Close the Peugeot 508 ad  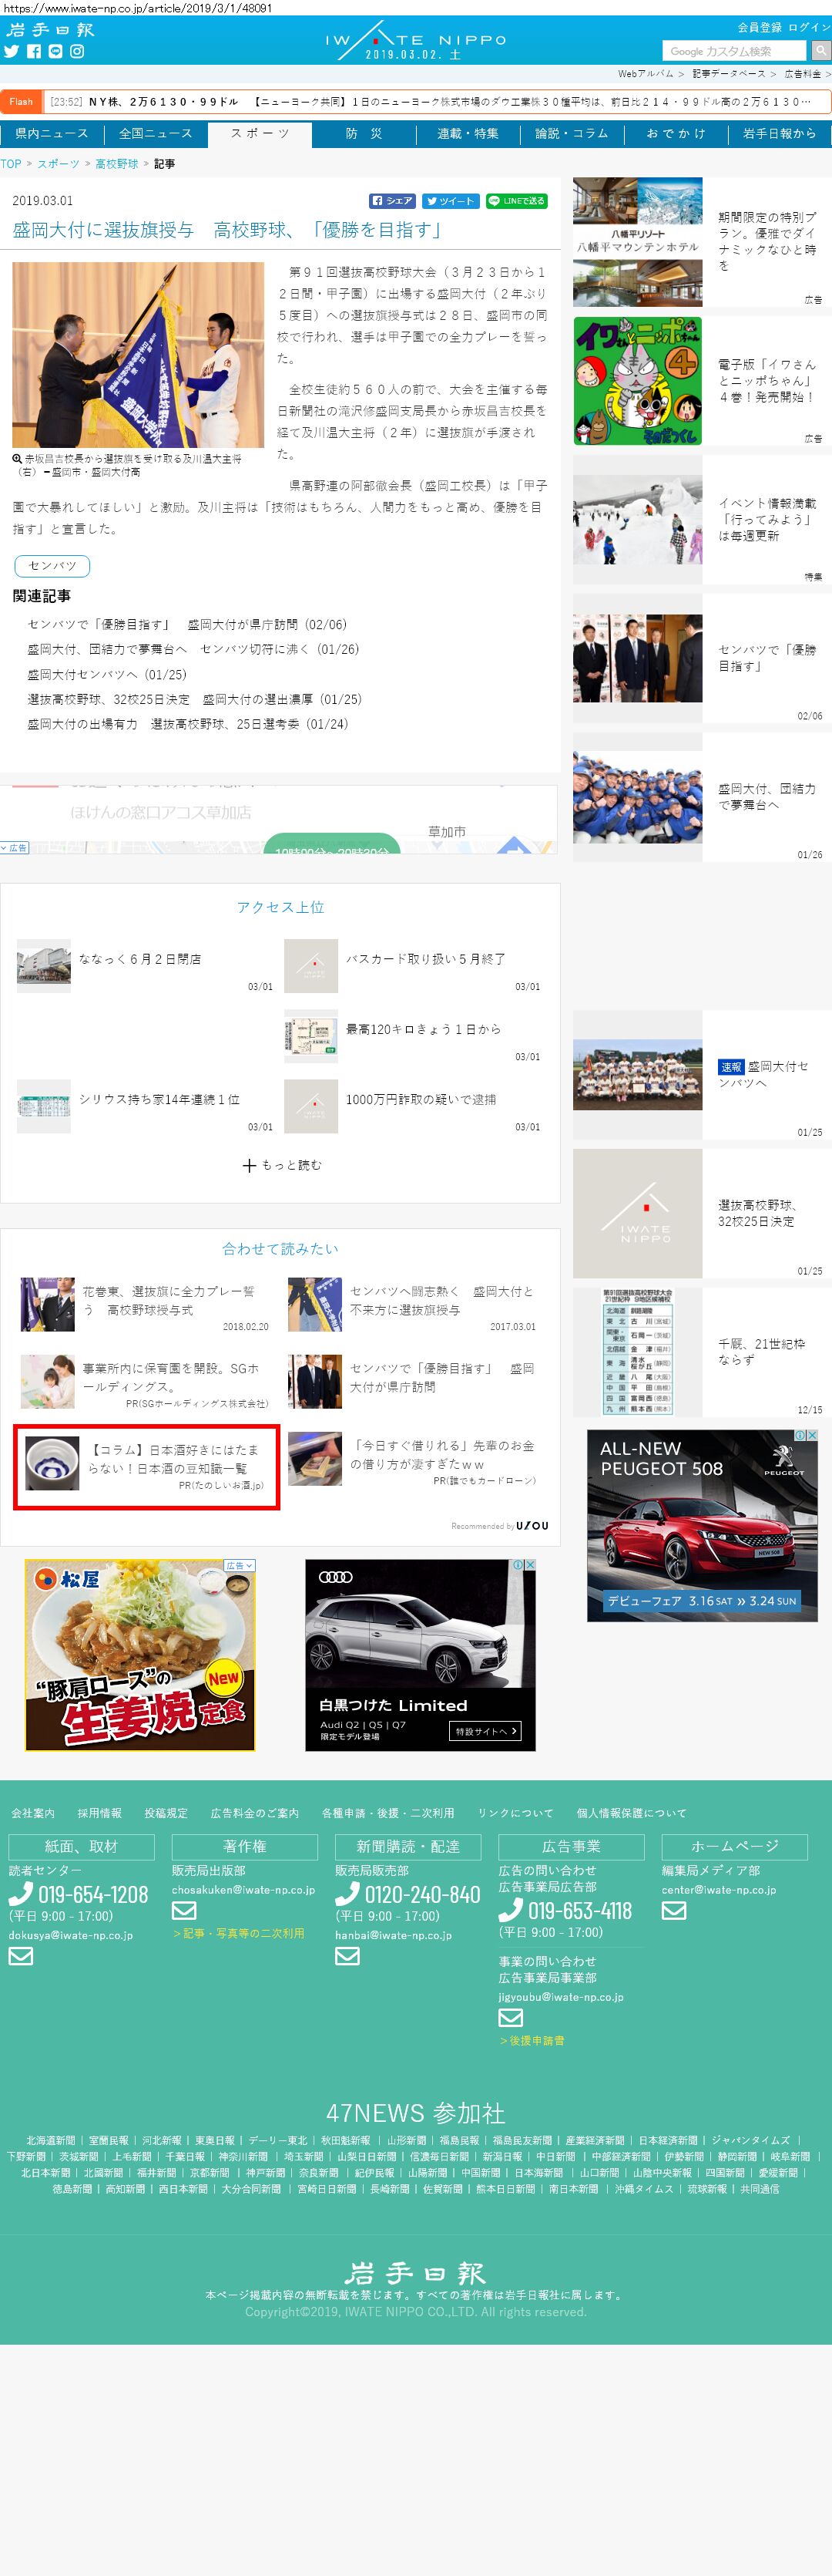(x=812, y=1435)
